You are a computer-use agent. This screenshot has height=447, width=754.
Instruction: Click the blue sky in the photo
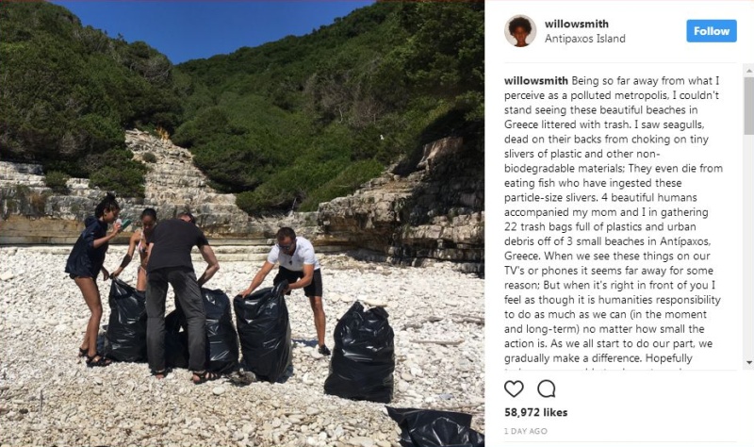(x=206, y=25)
